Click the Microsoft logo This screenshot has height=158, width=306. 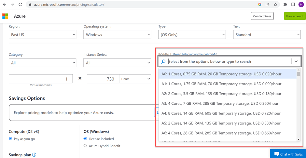(x=5, y=16)
